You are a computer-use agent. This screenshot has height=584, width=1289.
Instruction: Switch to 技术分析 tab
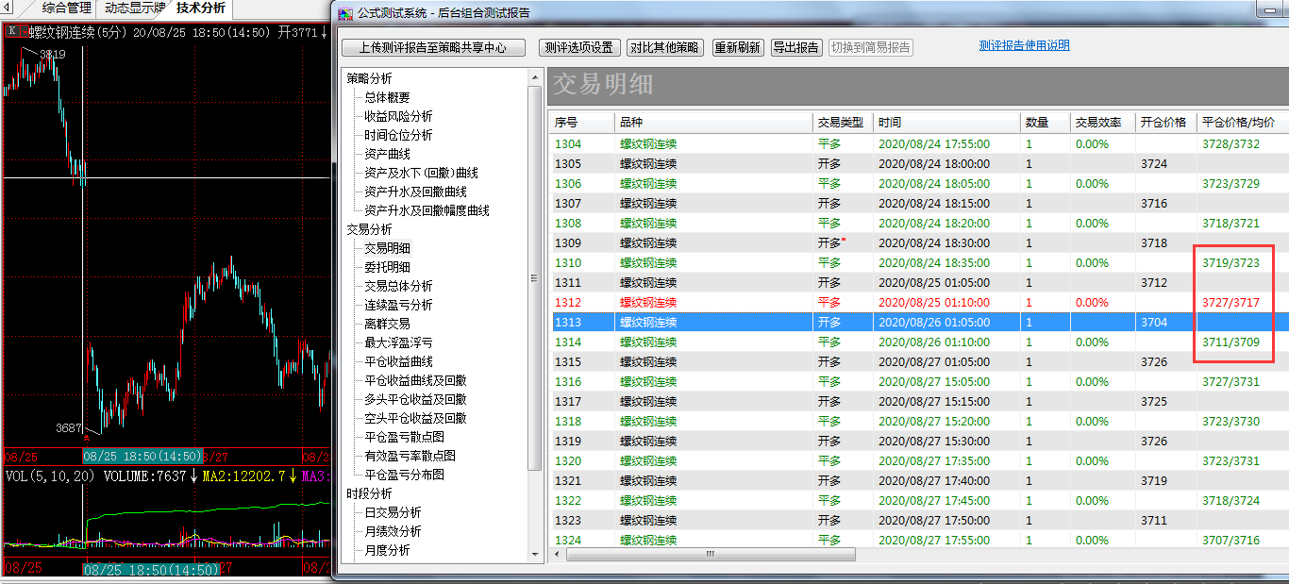click(x=200, y=8)
